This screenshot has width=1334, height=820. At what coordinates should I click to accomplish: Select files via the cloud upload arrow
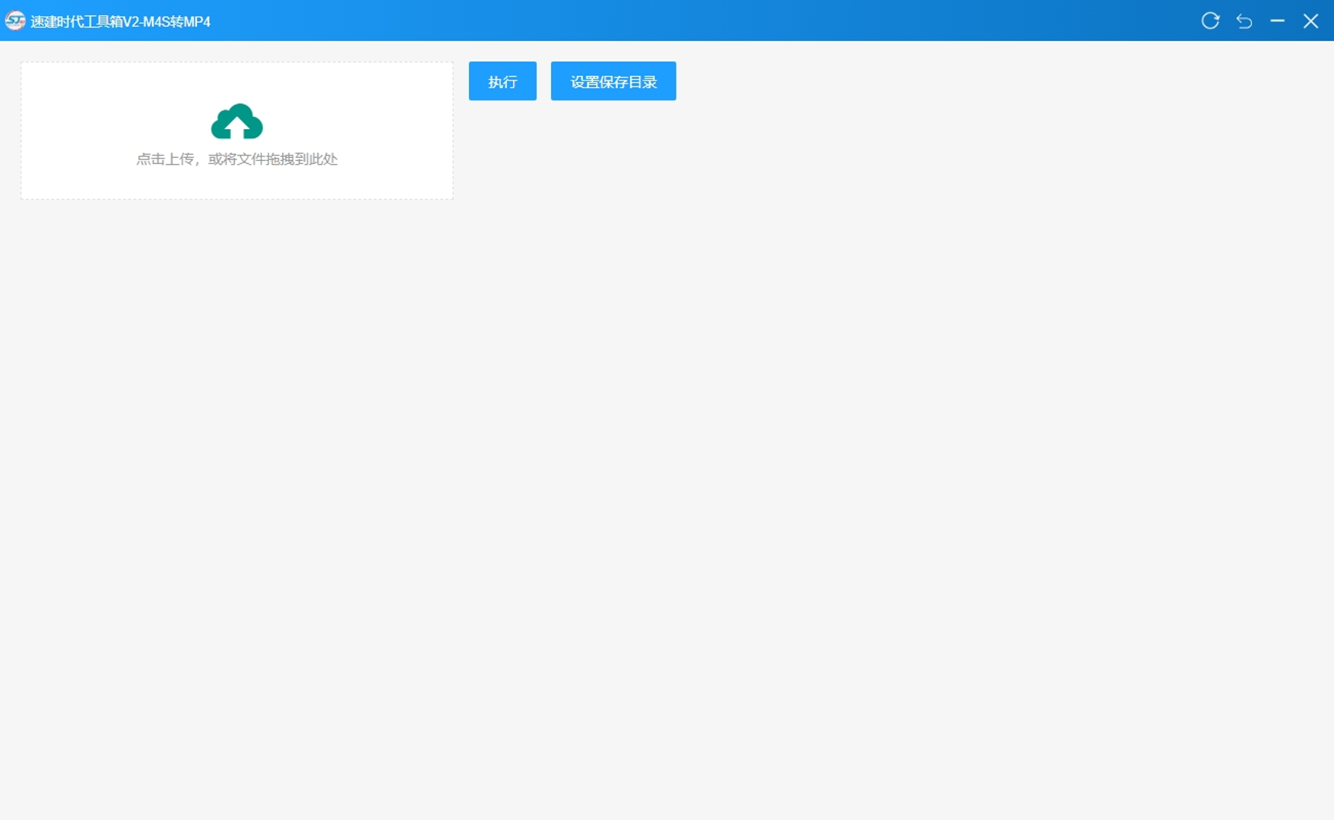(x=236, y=121)
